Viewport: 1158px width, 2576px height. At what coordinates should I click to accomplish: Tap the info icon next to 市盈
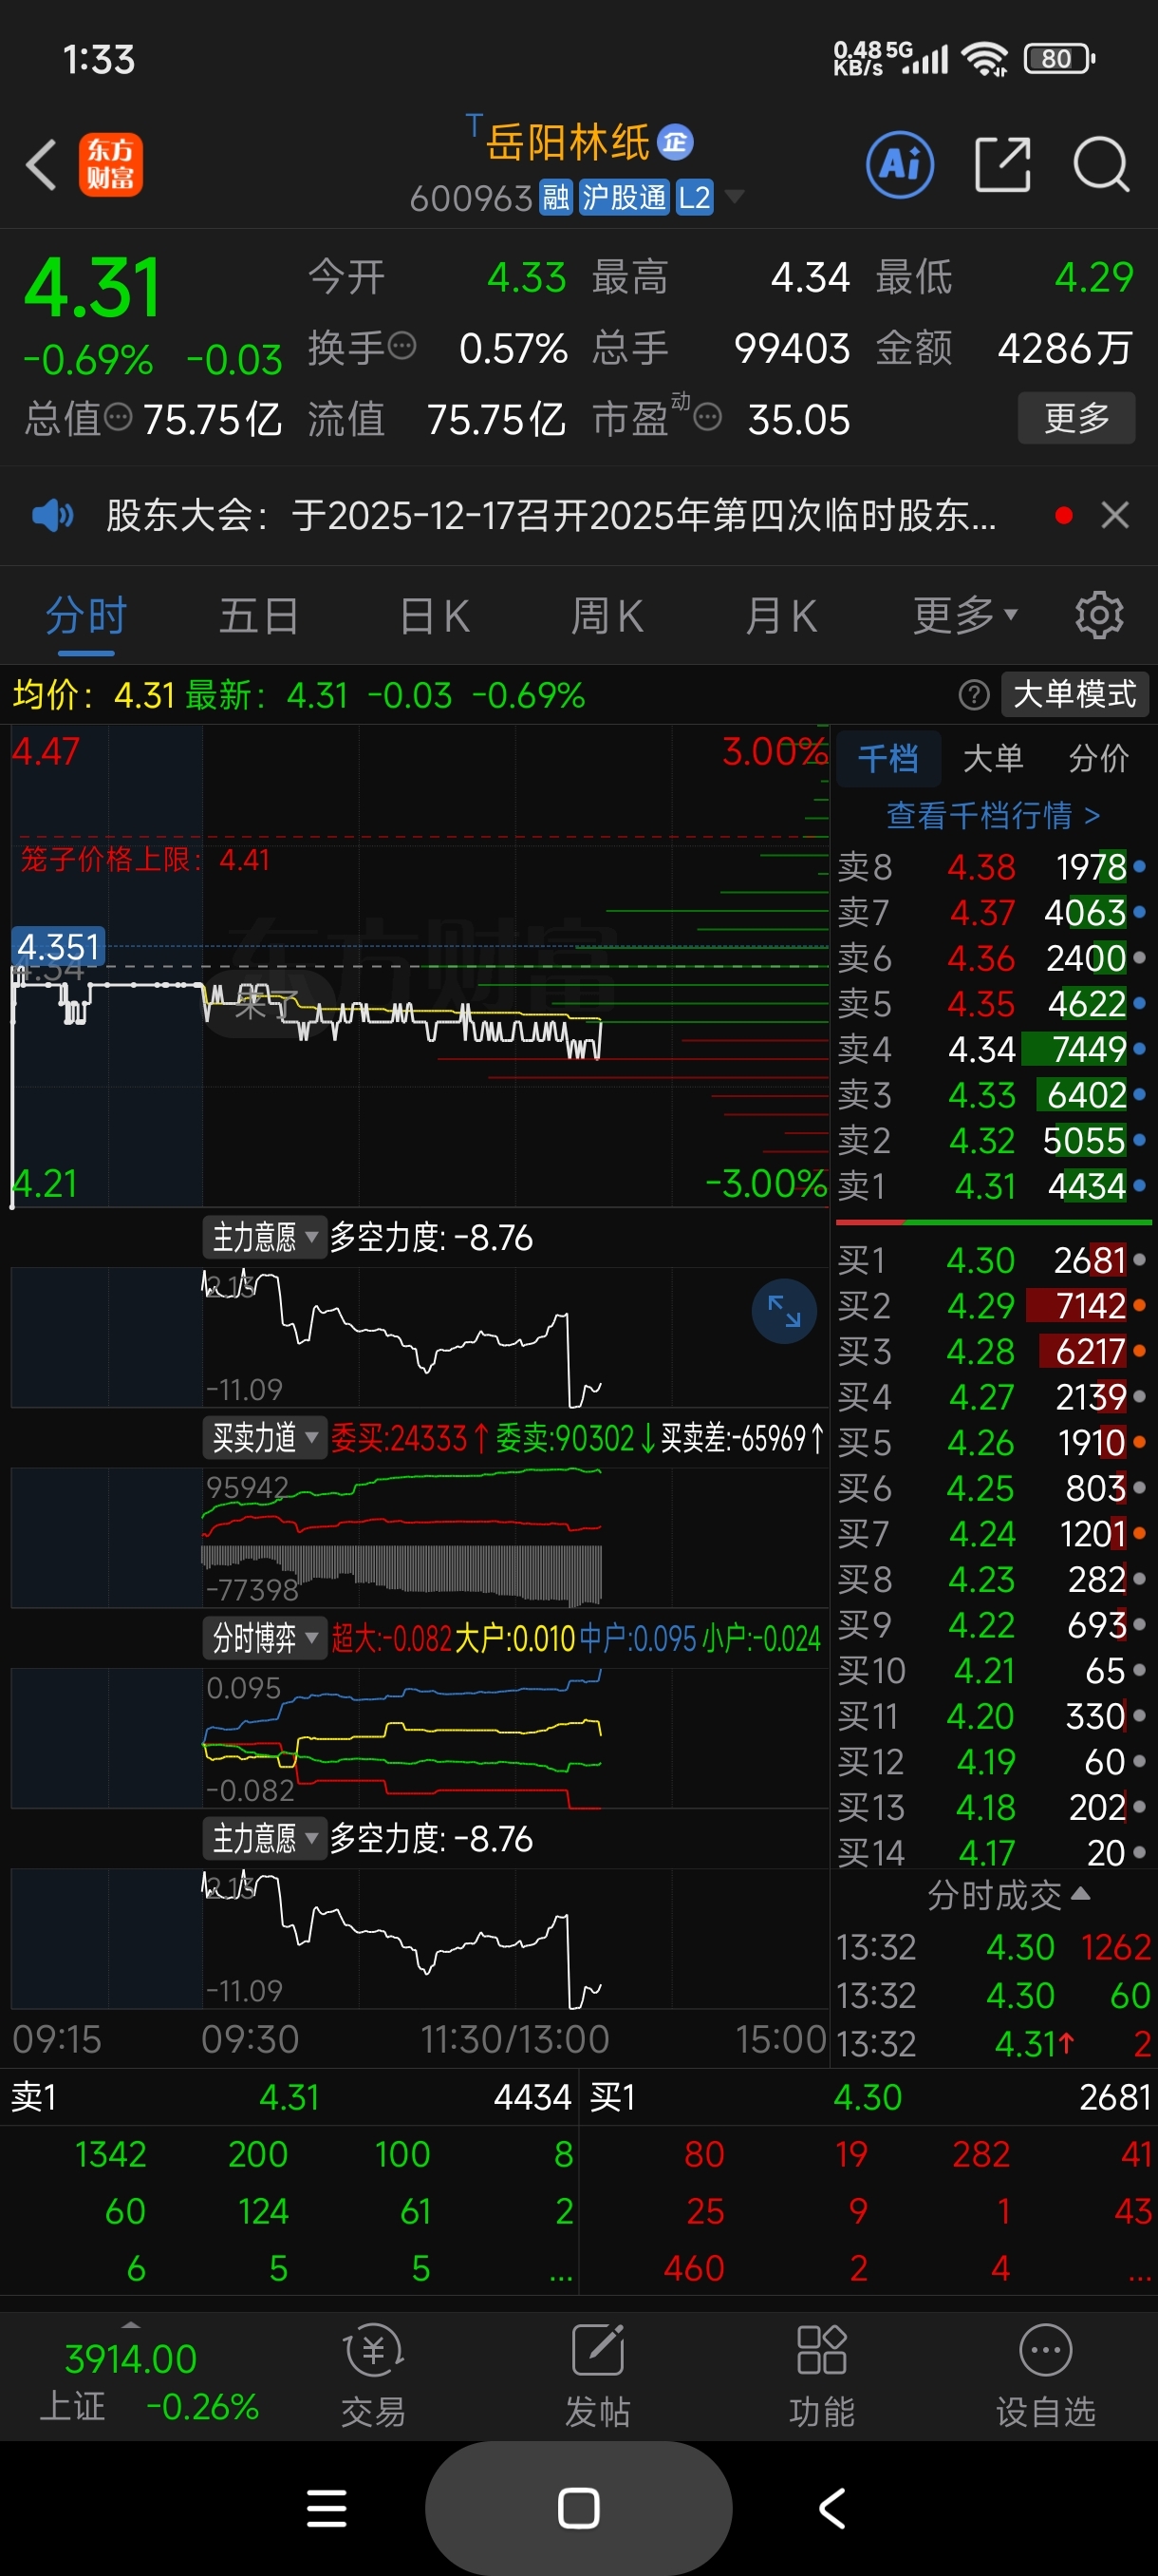click(x=707, y=417)
